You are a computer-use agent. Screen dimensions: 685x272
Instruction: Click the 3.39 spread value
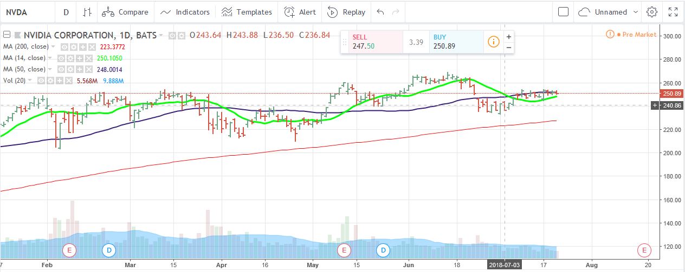click(416, 42)
